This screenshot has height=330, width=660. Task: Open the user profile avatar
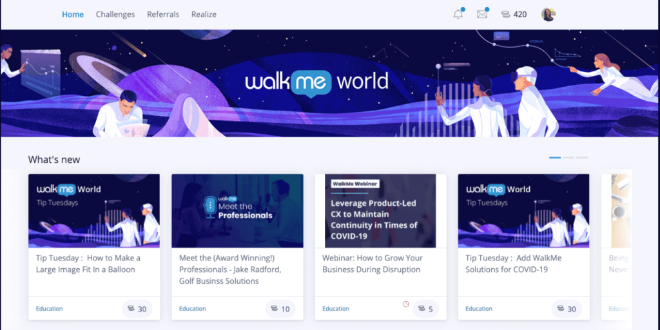click(548, 14)
